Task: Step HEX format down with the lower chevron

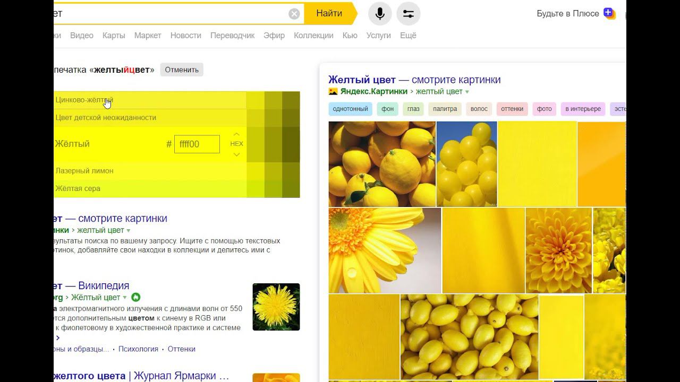Action: pos(236,154)
